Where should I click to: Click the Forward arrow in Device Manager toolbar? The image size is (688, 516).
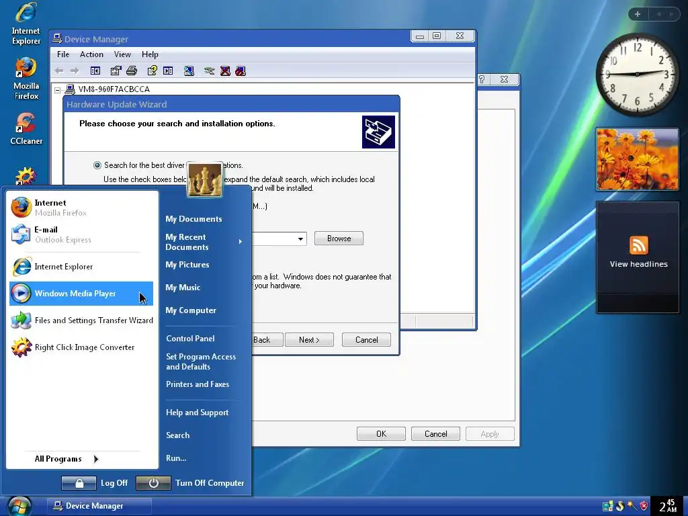point(75,71)
